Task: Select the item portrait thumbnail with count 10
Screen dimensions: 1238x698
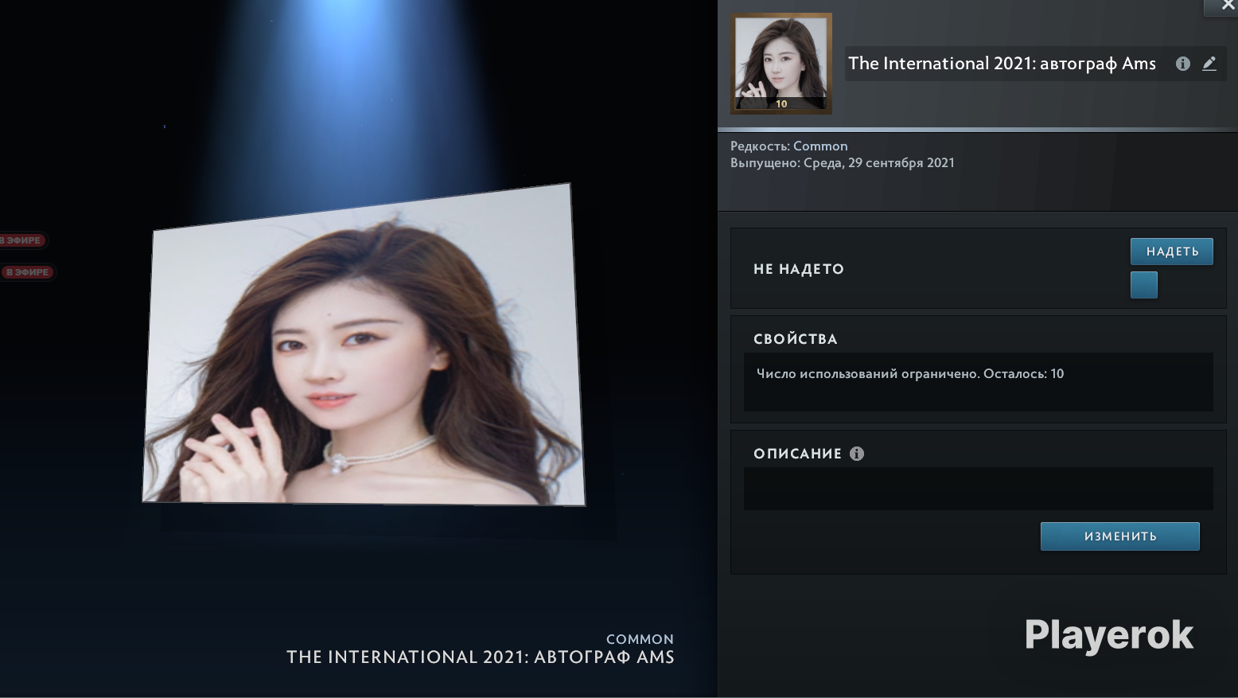Action: click(781, 64)
